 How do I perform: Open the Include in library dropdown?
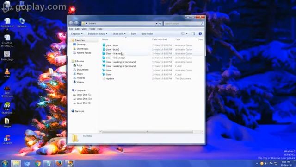click(98, 34)
